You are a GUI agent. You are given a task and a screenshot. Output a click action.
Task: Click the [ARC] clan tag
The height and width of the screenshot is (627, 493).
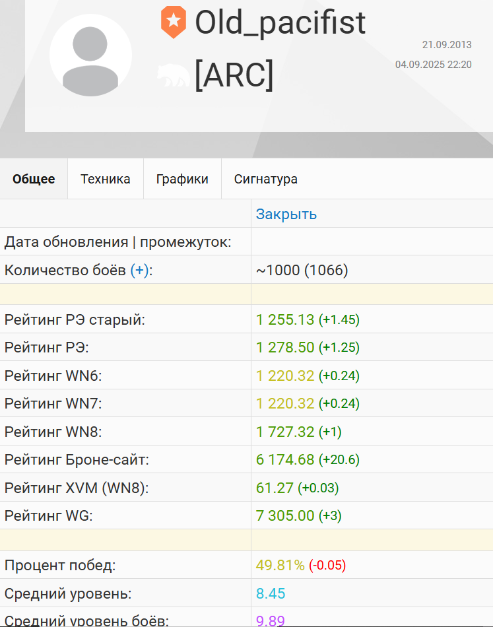234,75
